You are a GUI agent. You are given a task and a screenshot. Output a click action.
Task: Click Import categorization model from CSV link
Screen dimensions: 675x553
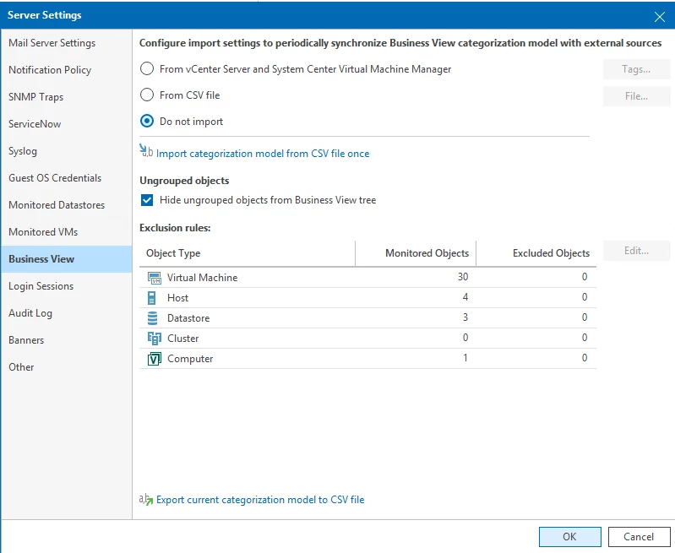[x=263, y=154]
